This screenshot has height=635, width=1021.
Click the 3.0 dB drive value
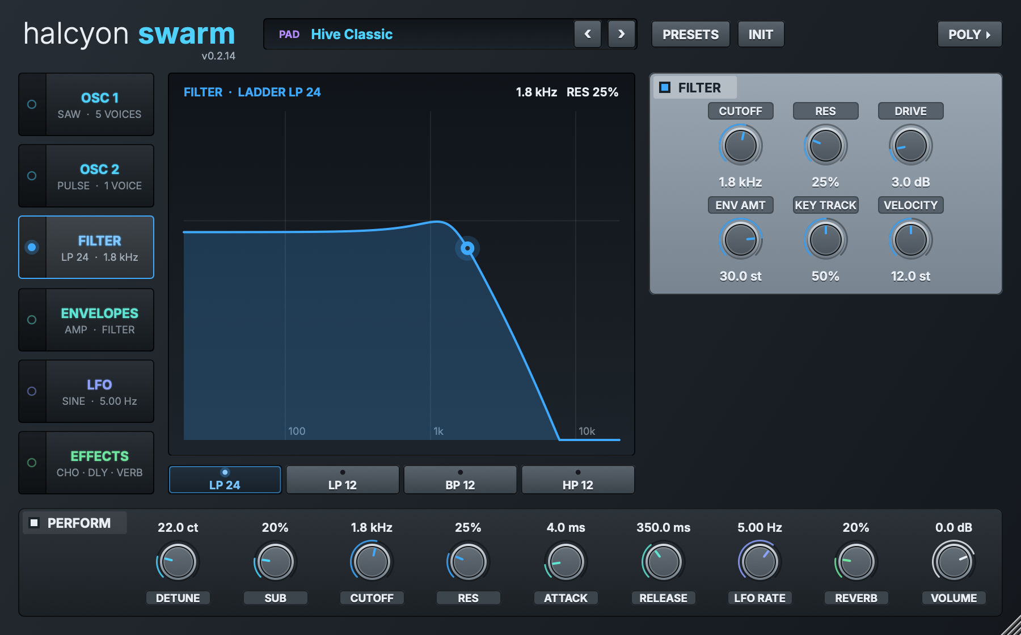(911, 182)
